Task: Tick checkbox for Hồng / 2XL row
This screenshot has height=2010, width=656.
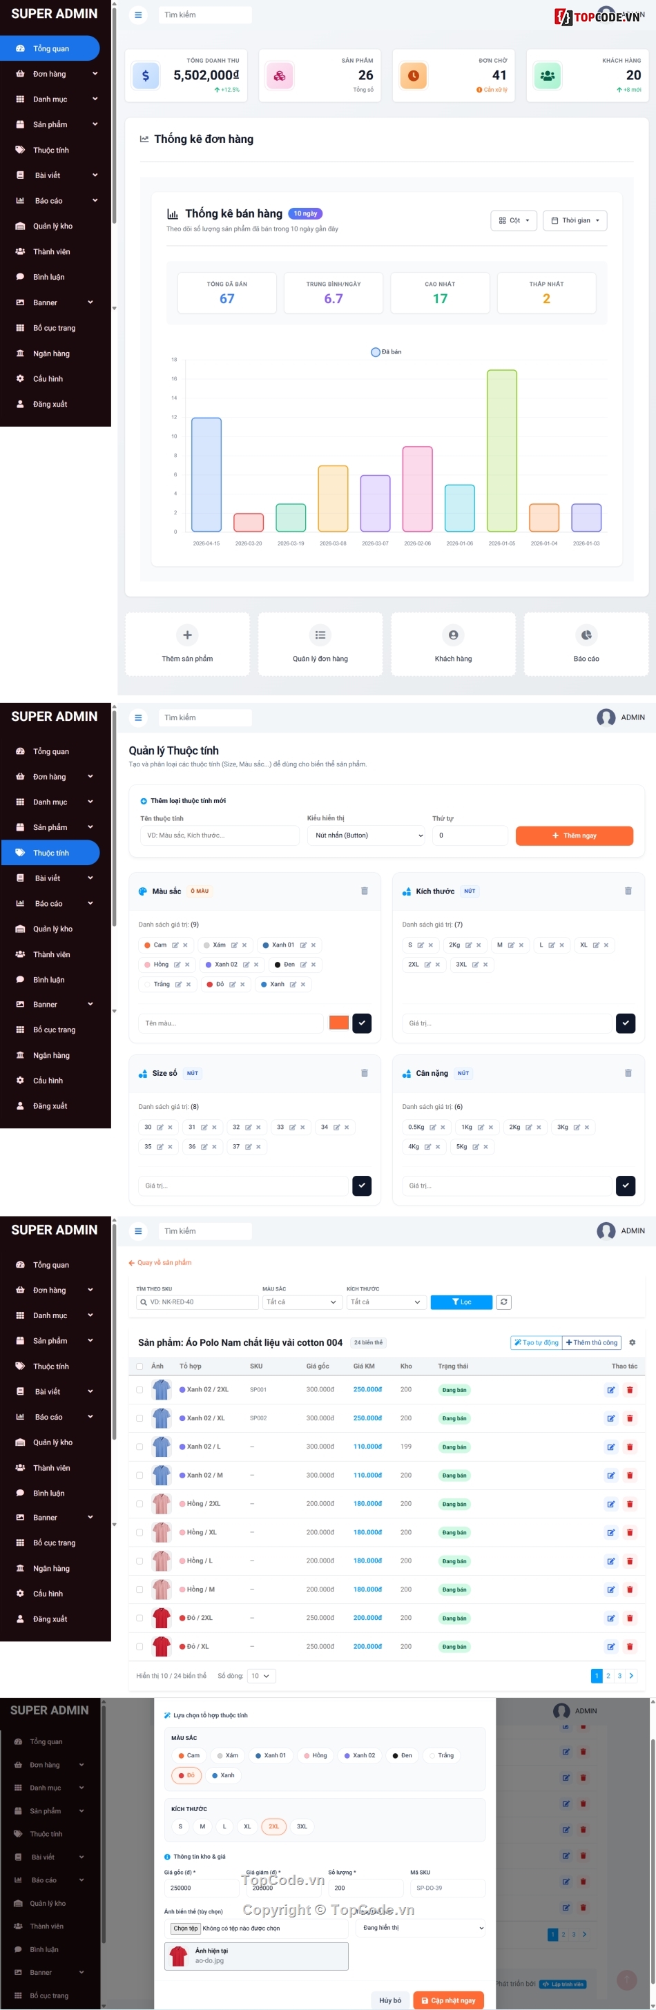Action: pos(139,1504)
